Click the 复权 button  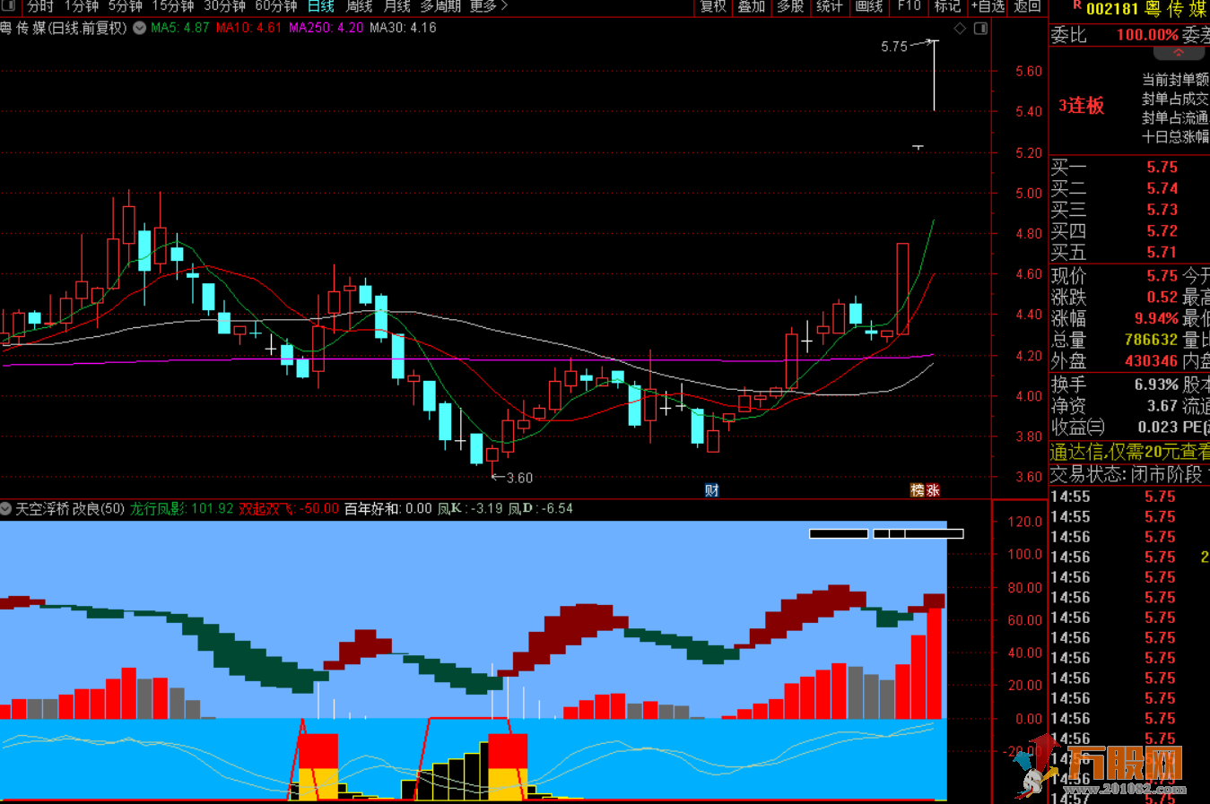pyautogui.click(x=714, y=6)
